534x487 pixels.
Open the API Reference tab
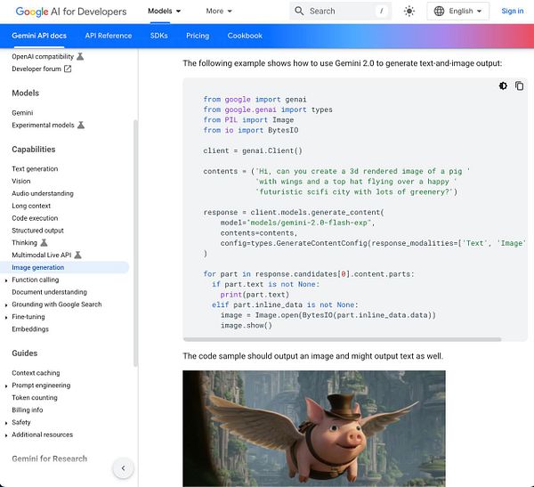[109, 36]
